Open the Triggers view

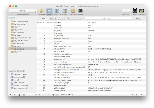coord(65,12)
